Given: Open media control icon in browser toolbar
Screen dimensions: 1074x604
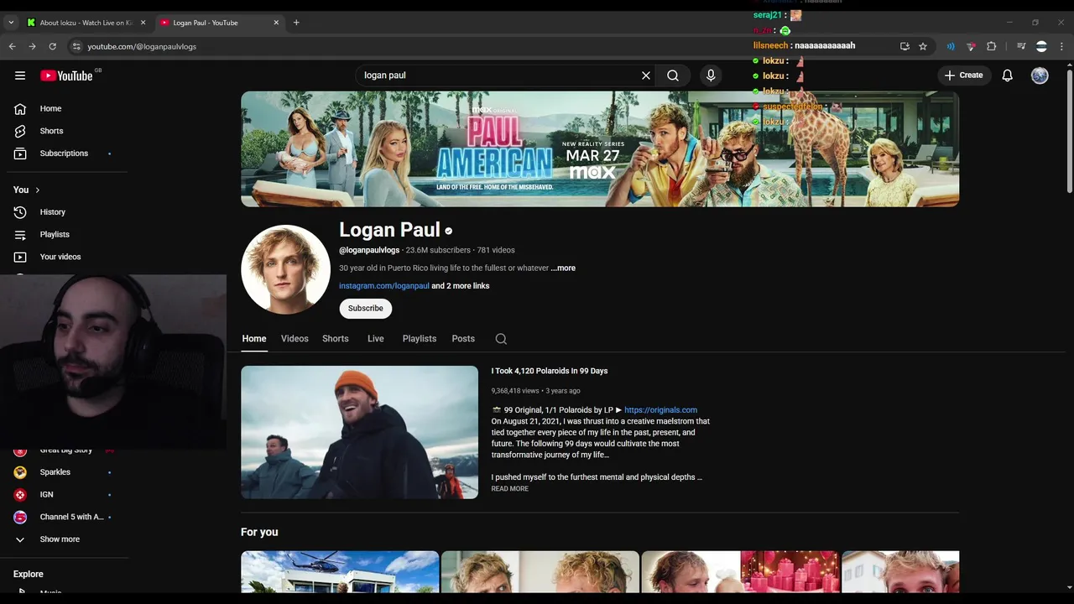Looking at the screenshot, I should (x=1021, y=46).
